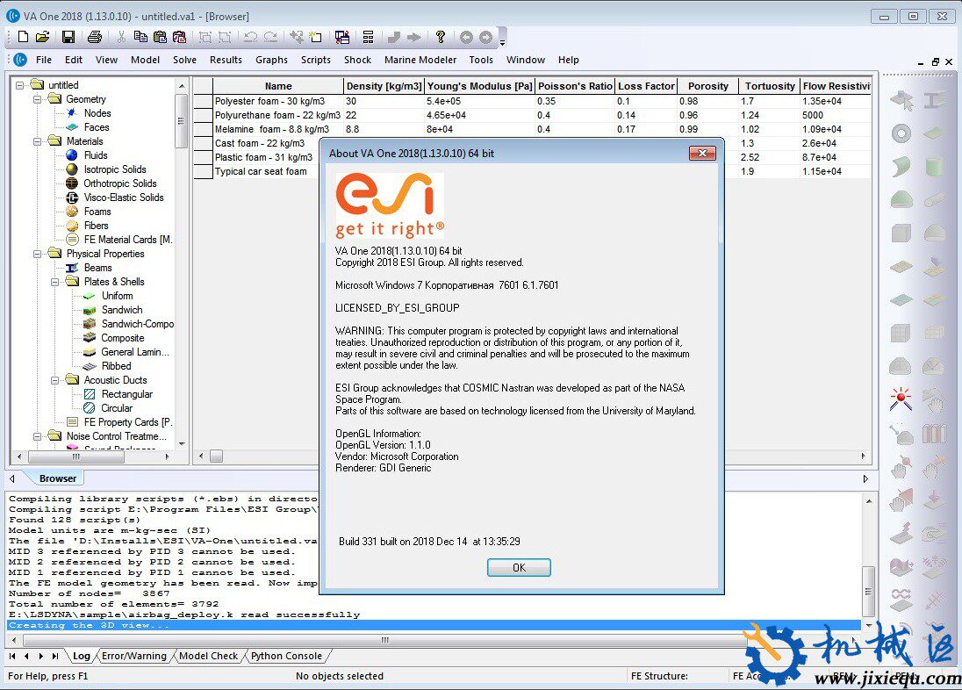Save the model with the floppy disk icon

click(x=68, y=38)
